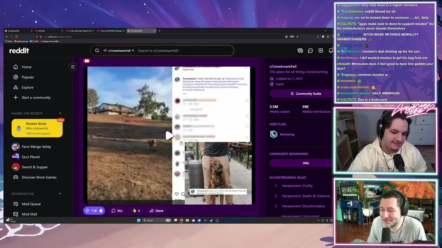Open File Explorer from the taskbar
Viewport: 442px width, 248px height.
pyautogui.click(x=187, y=220)
